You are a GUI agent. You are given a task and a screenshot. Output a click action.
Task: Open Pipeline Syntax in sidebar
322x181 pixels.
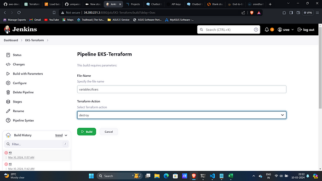(x=20, y=120)
